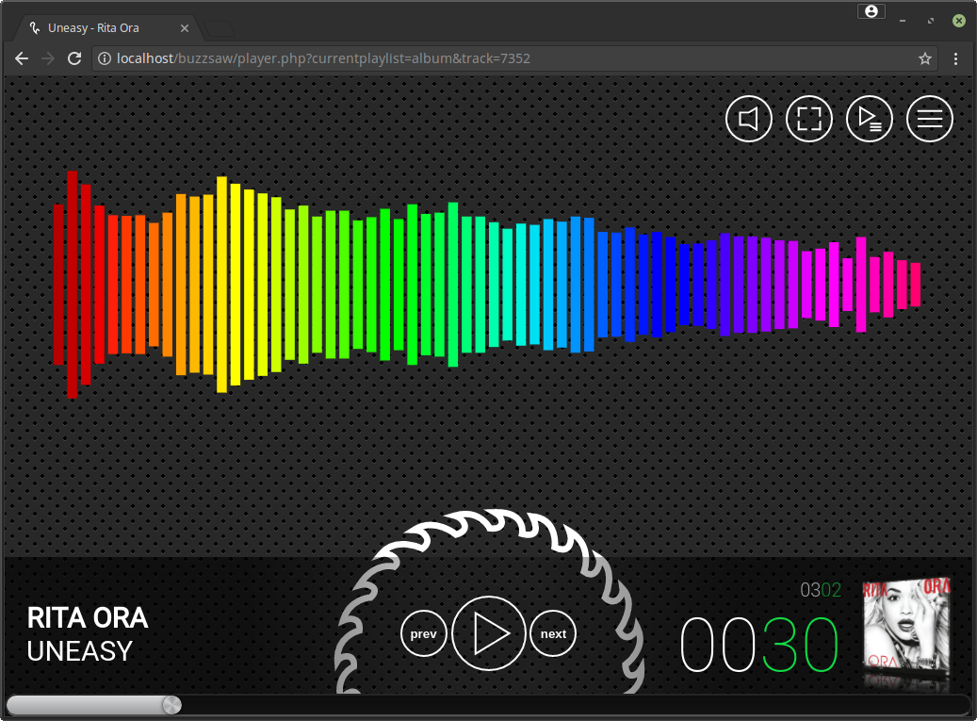Screen dimensions: 977x721
Task: Open the playlist icon button
Action: click(870, 119)
